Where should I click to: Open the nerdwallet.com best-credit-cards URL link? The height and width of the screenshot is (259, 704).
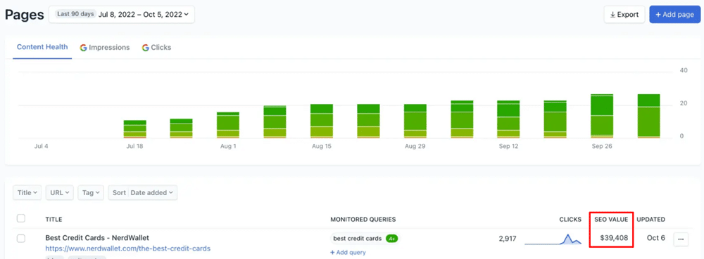127,248
